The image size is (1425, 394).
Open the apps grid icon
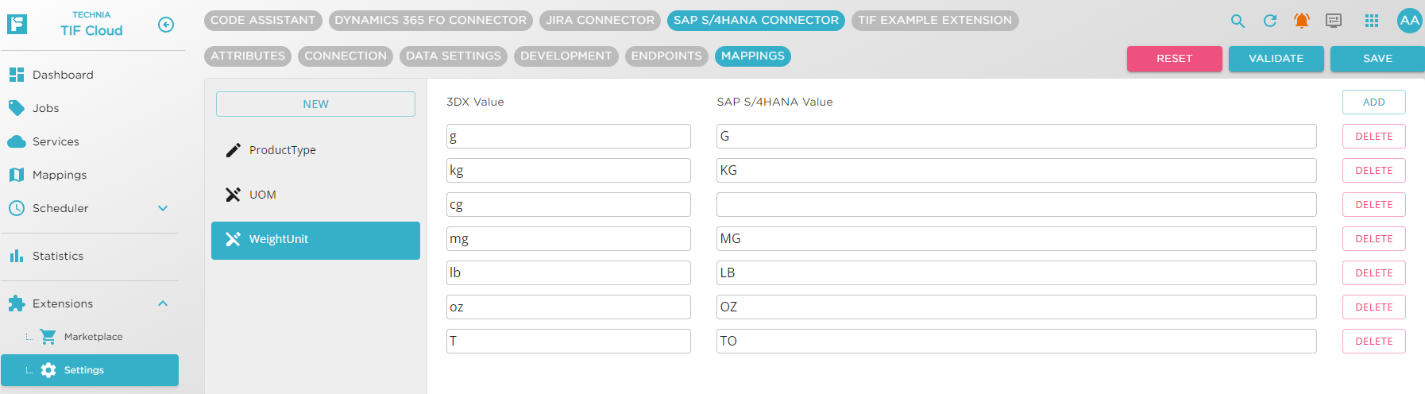[1372, 21]
